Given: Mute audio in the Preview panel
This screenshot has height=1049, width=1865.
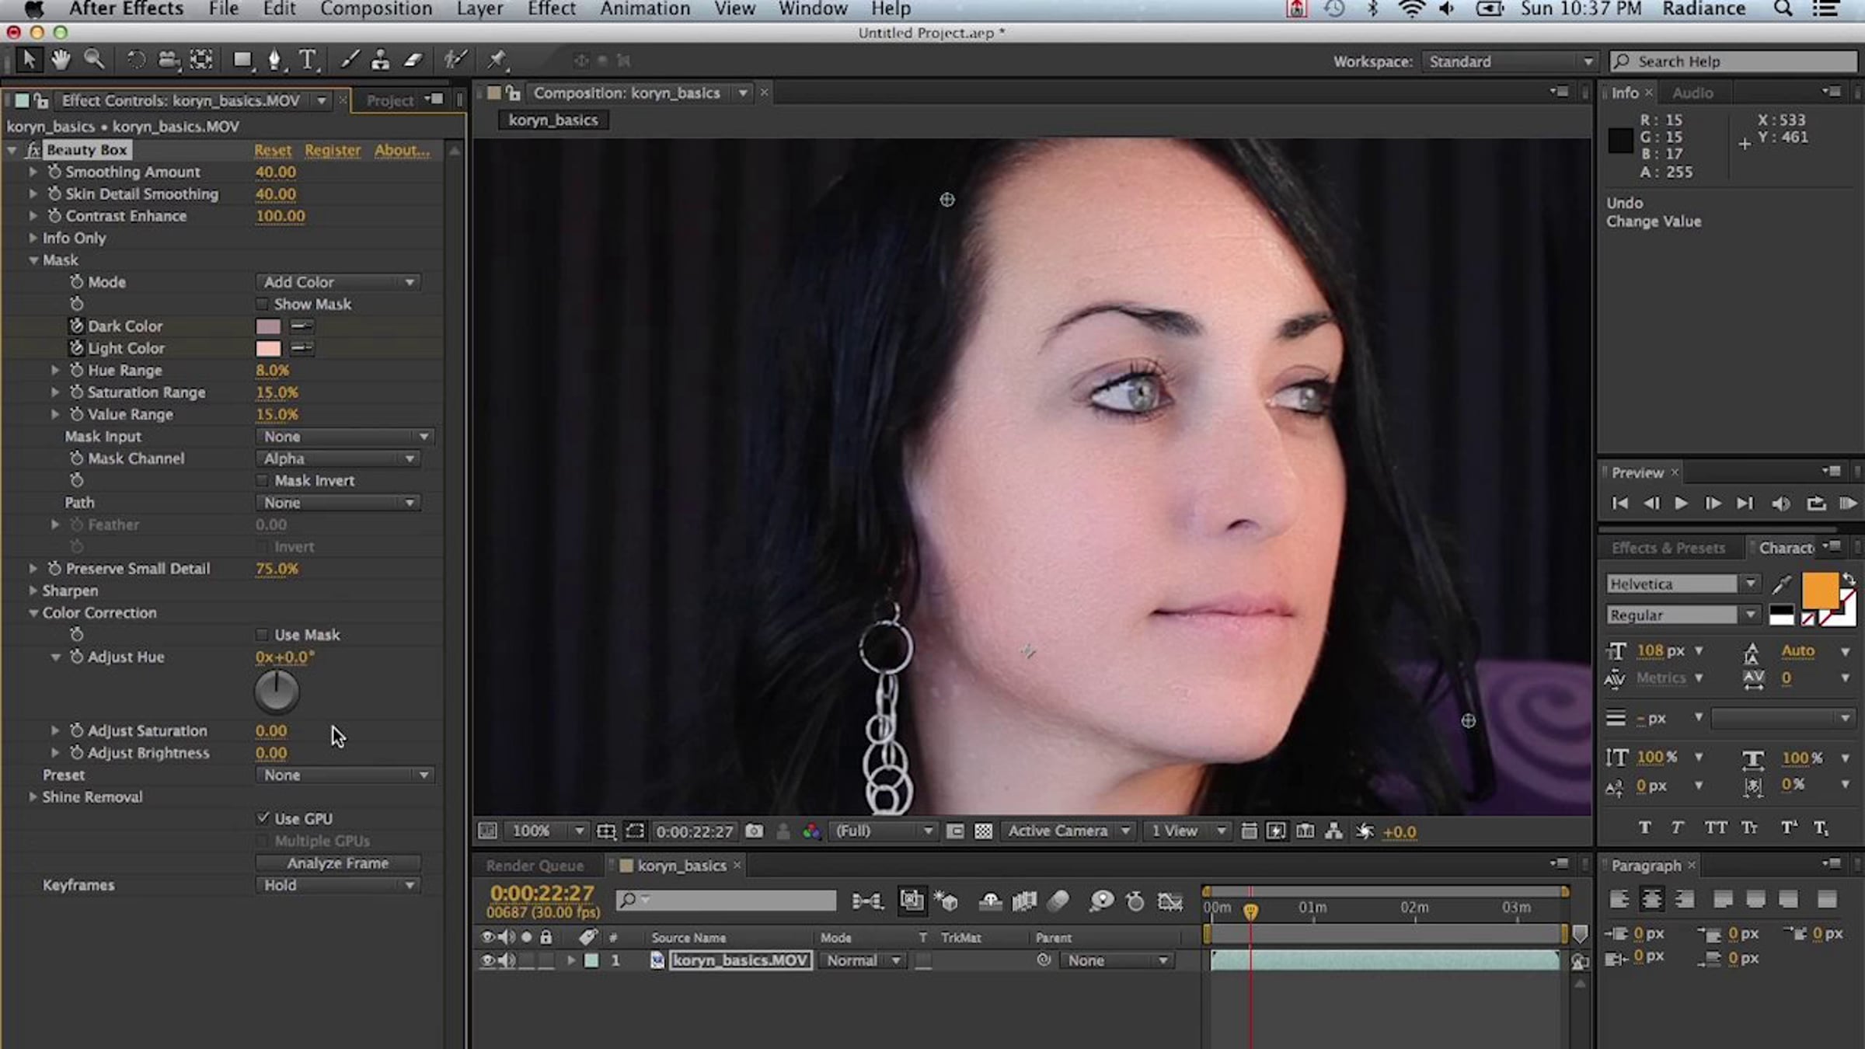Looking at the screenshot, I should click(x=1780, y=504).
